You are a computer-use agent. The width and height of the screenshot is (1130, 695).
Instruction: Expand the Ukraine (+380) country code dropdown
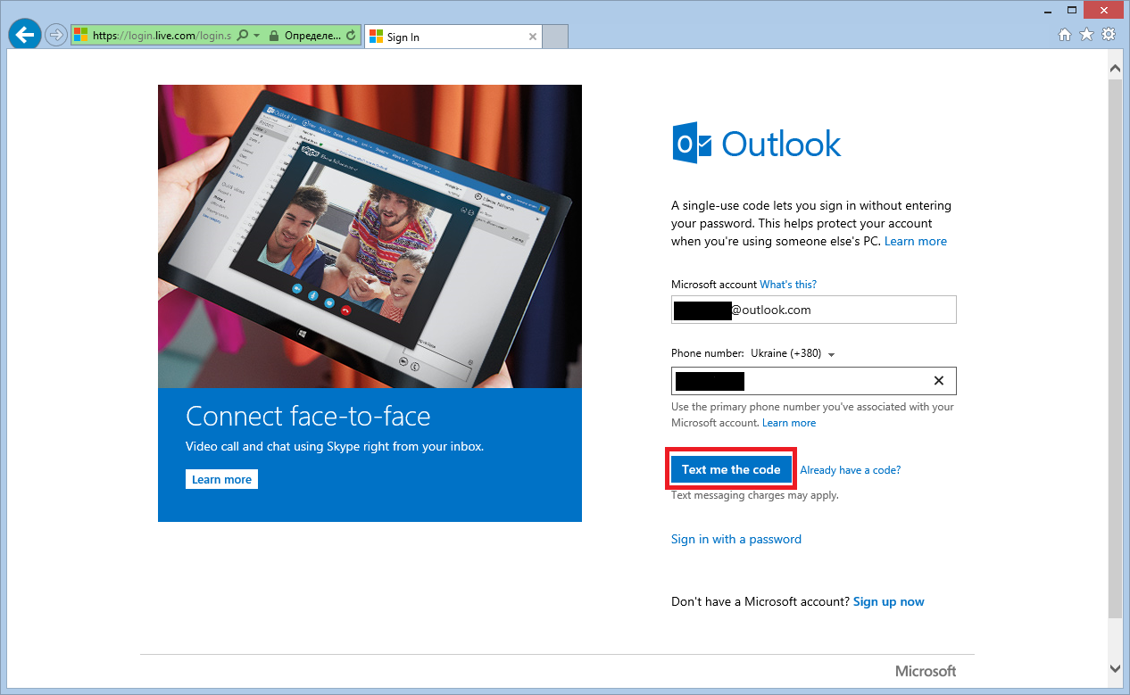tap(793, 353)
